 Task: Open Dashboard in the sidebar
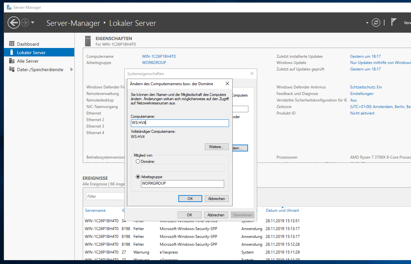(28, 44)
